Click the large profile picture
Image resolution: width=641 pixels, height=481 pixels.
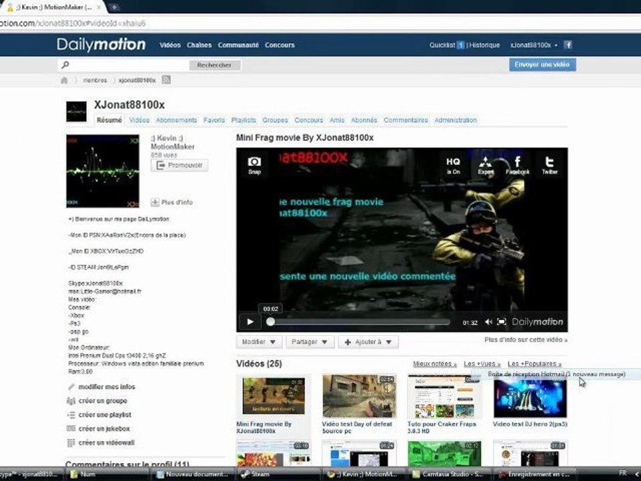[103, 171]
